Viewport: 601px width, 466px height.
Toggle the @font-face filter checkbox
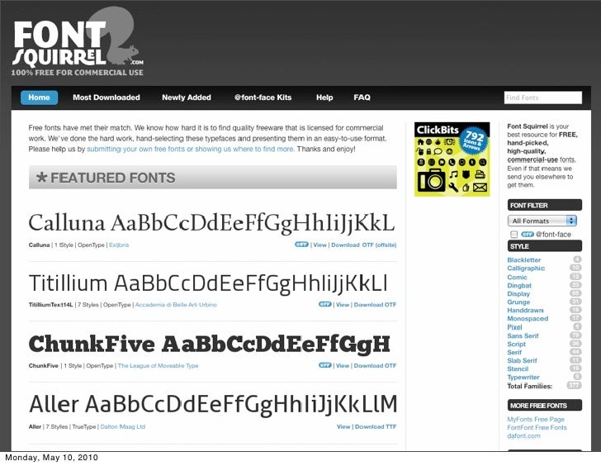[x=514, y=235]
